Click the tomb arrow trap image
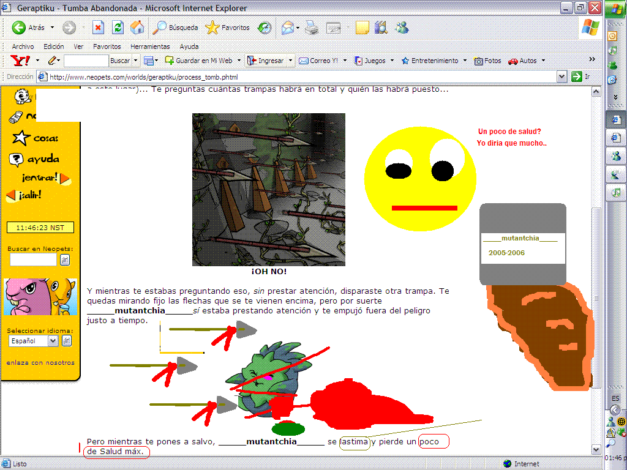This screenshot has height=470, width=627. (x=269, y=190)
